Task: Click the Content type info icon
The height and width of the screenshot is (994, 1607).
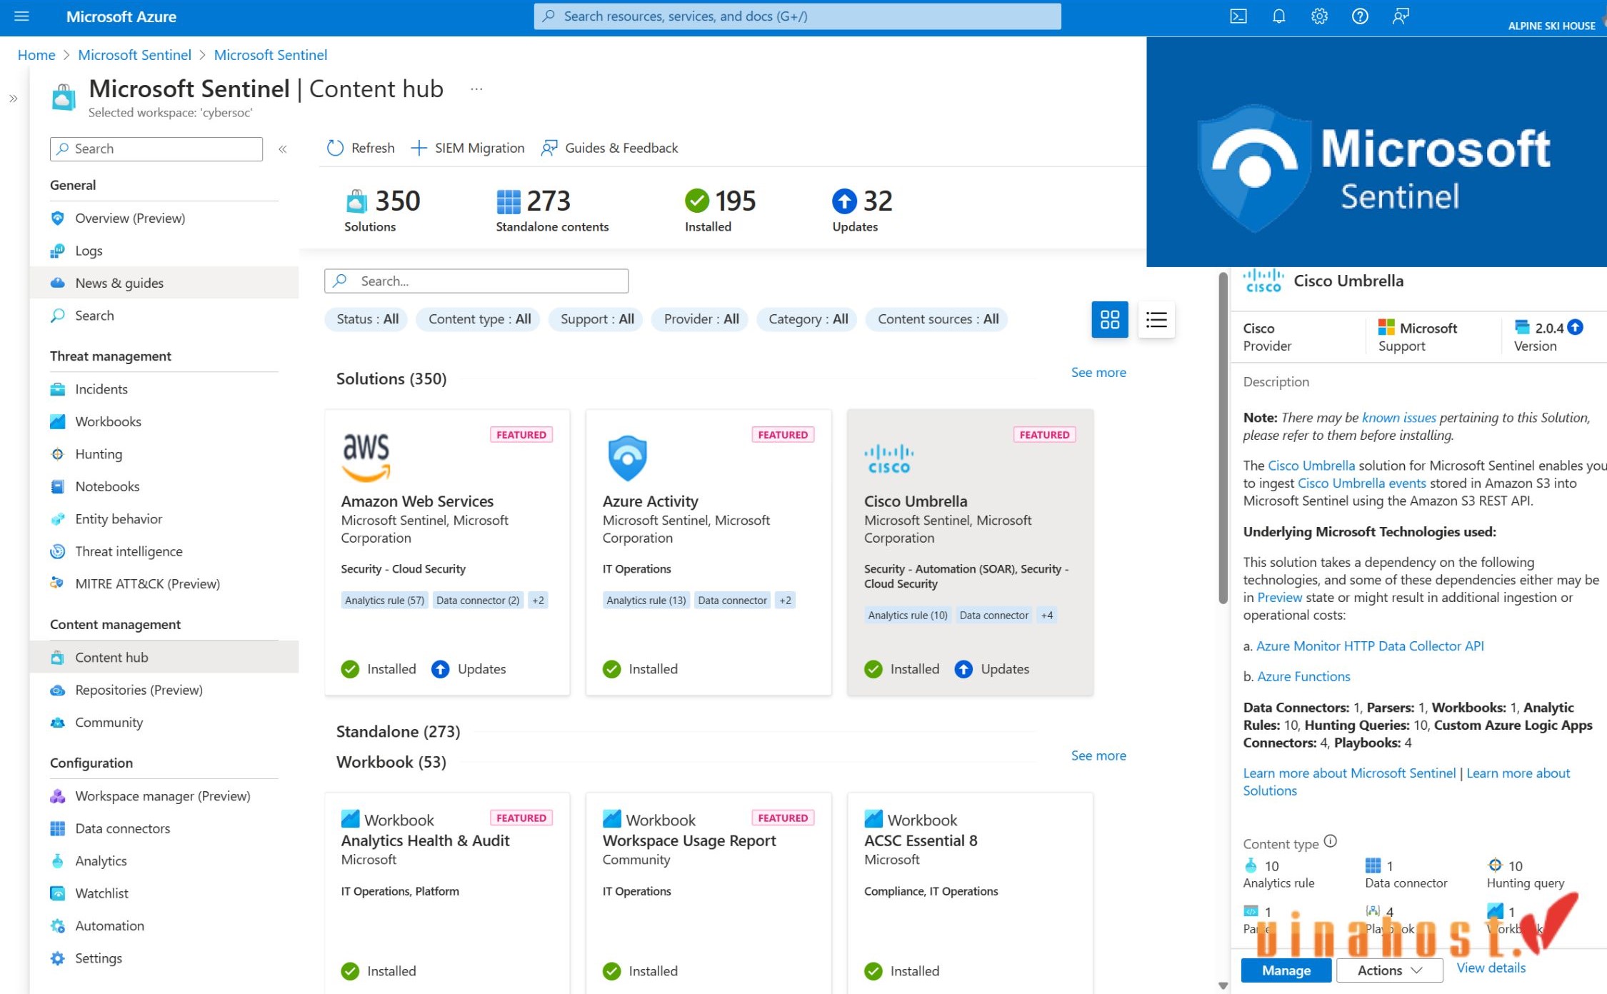Action: [x=1330, y=841]
